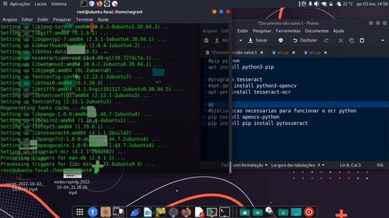Click the Lin 8, Col 3 status text
Image resolution: width=389 pixels, height=218 pixels.
pyautogui.click(x=350, y=165)
